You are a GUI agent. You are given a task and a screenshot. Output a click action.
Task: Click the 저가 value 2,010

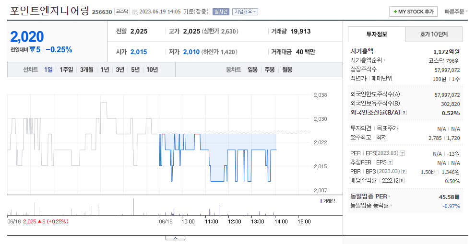click(191, 52)
